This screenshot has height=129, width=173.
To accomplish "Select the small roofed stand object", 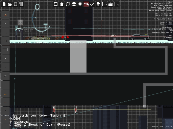I will point(114,37).
